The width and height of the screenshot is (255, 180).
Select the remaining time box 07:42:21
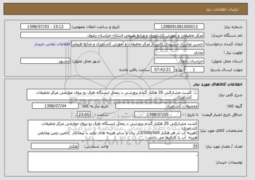point(162,70)
